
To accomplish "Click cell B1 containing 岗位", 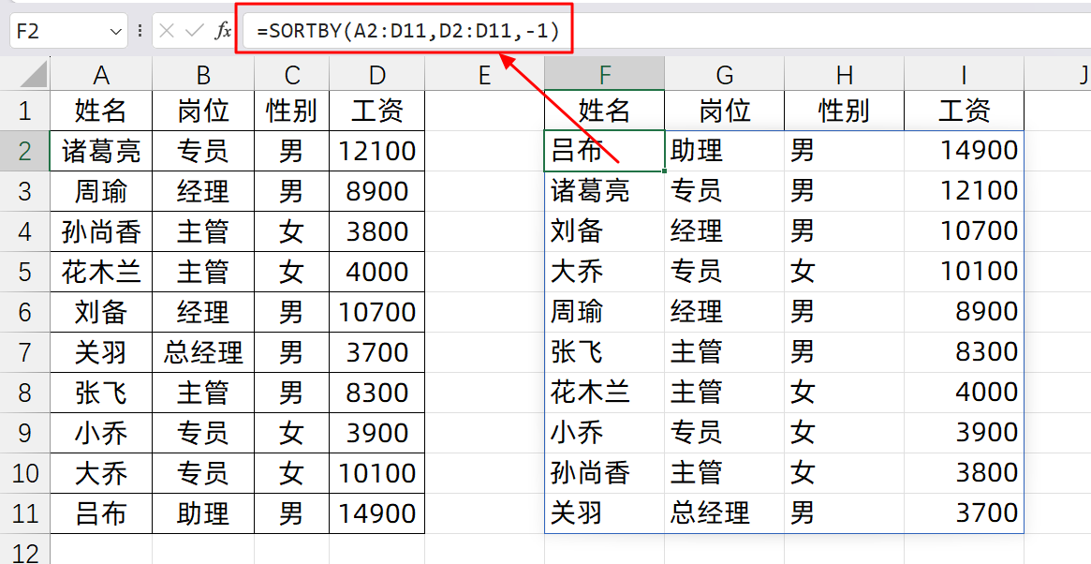I will pos(204,111).
